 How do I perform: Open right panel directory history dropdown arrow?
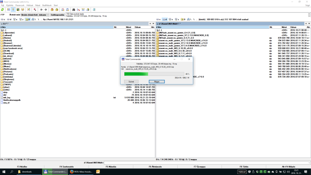point(309,24)
